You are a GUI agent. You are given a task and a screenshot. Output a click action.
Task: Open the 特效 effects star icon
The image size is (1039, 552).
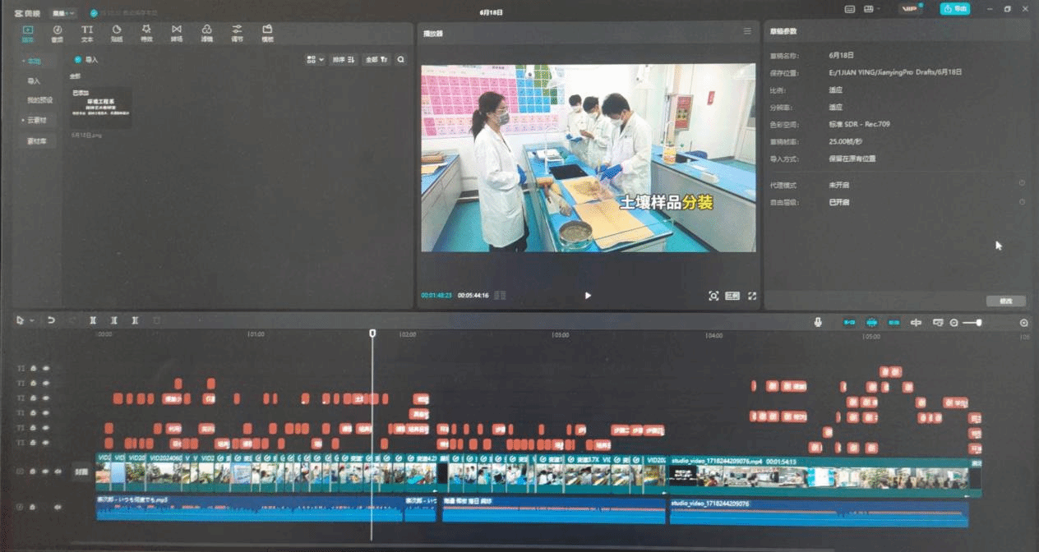point(146,33)
